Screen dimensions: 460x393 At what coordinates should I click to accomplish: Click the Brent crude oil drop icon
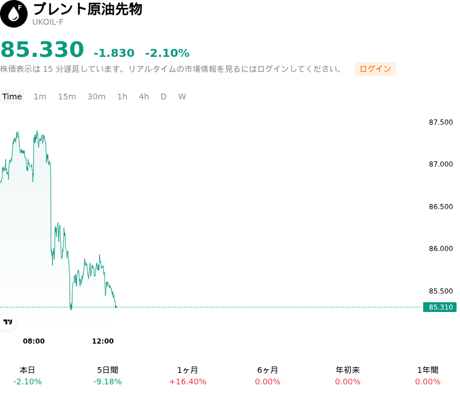point(14,14)
